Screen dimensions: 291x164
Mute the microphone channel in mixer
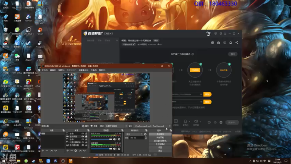coord(115,139)
